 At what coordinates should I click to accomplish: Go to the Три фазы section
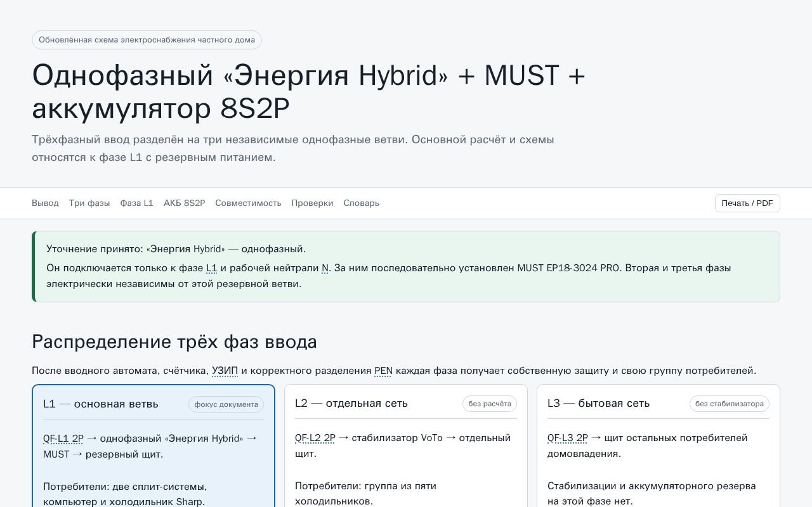click(x=89, y=203)
